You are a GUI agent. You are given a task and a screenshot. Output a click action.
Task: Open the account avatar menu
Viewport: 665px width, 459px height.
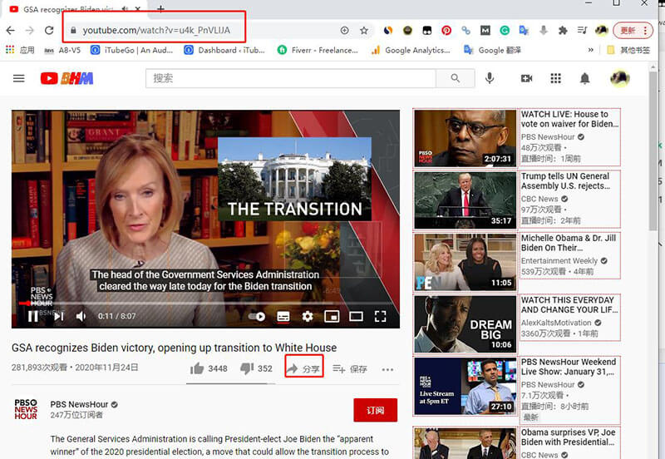pyautogui.click(x=619, y=78)
